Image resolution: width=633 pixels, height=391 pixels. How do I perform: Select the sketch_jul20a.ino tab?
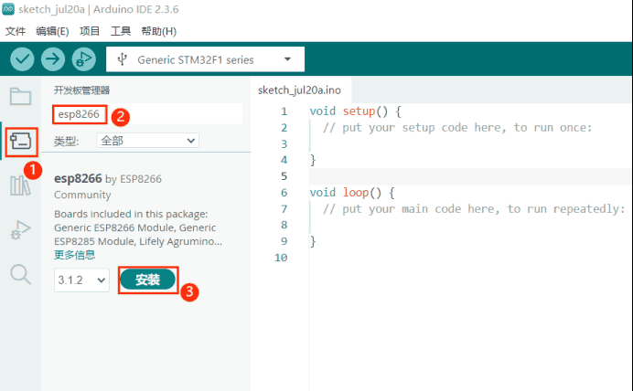point(299,90)
